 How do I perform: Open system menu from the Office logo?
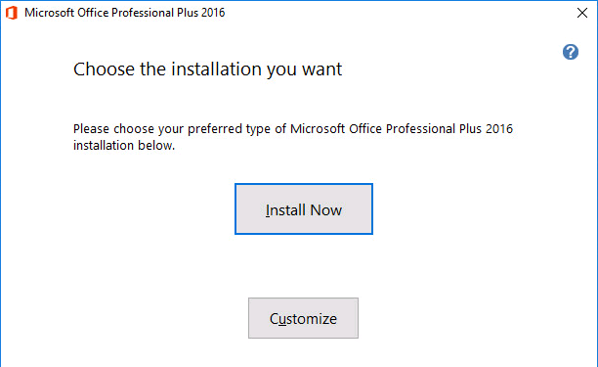12,13
